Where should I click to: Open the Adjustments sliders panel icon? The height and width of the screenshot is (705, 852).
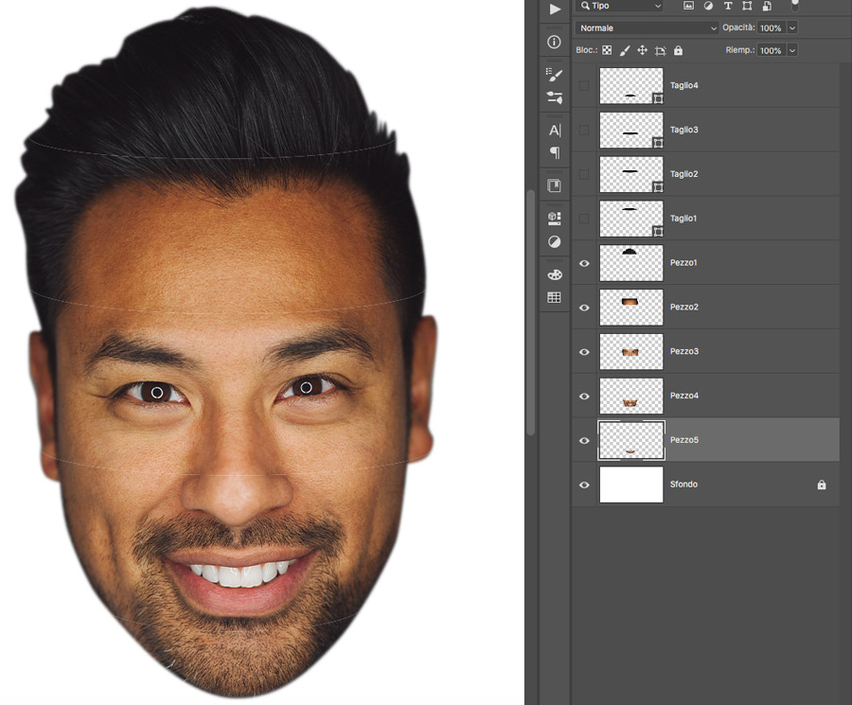coord(554,97)
